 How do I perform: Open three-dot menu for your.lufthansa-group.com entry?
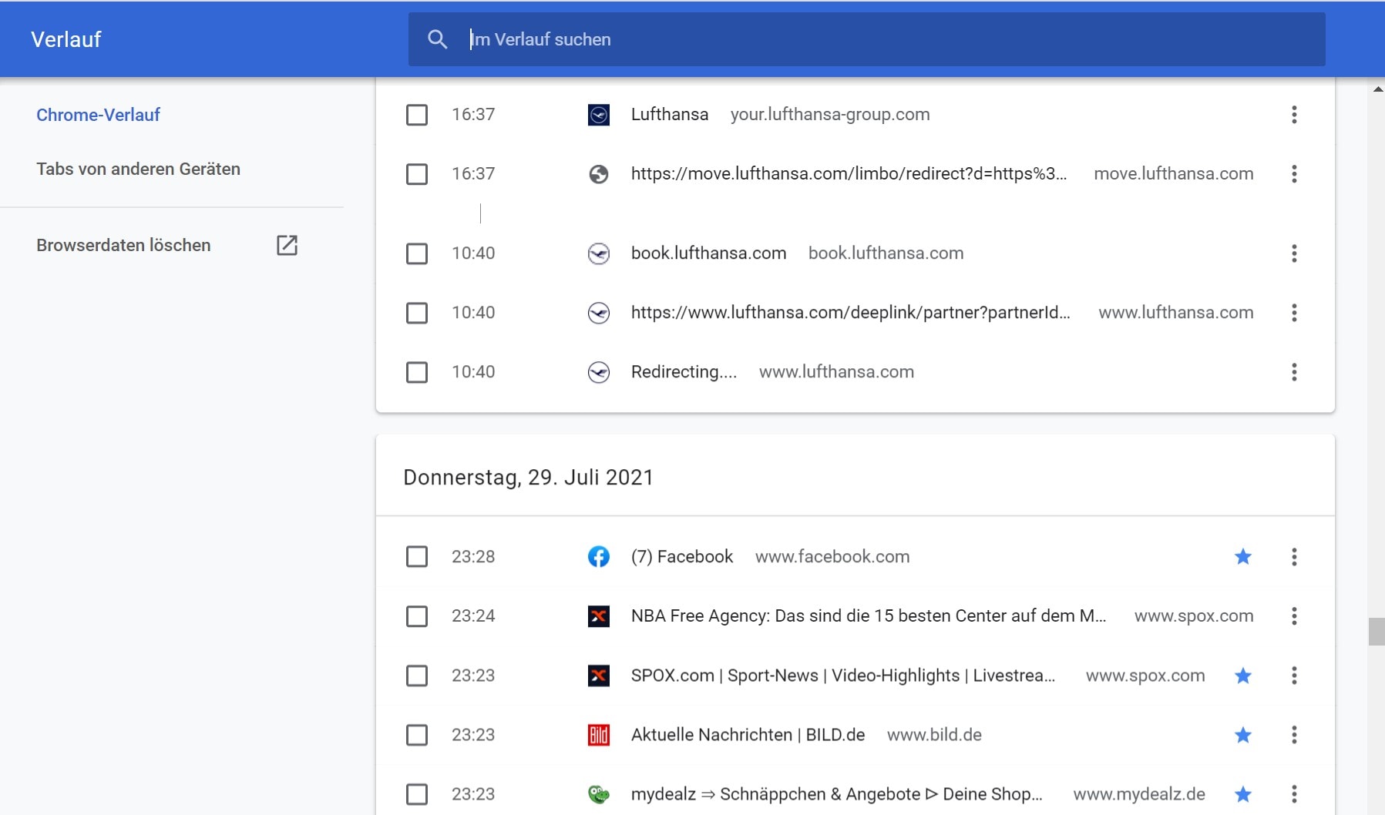1294,115
